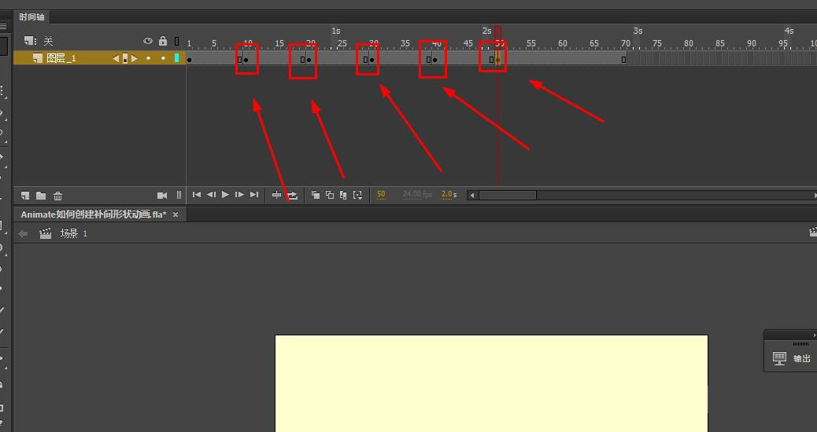Viewport: 817px width, 432px height.
Task: Toggle lock dot of 图层_1 layer
Action: click(163, 58)
